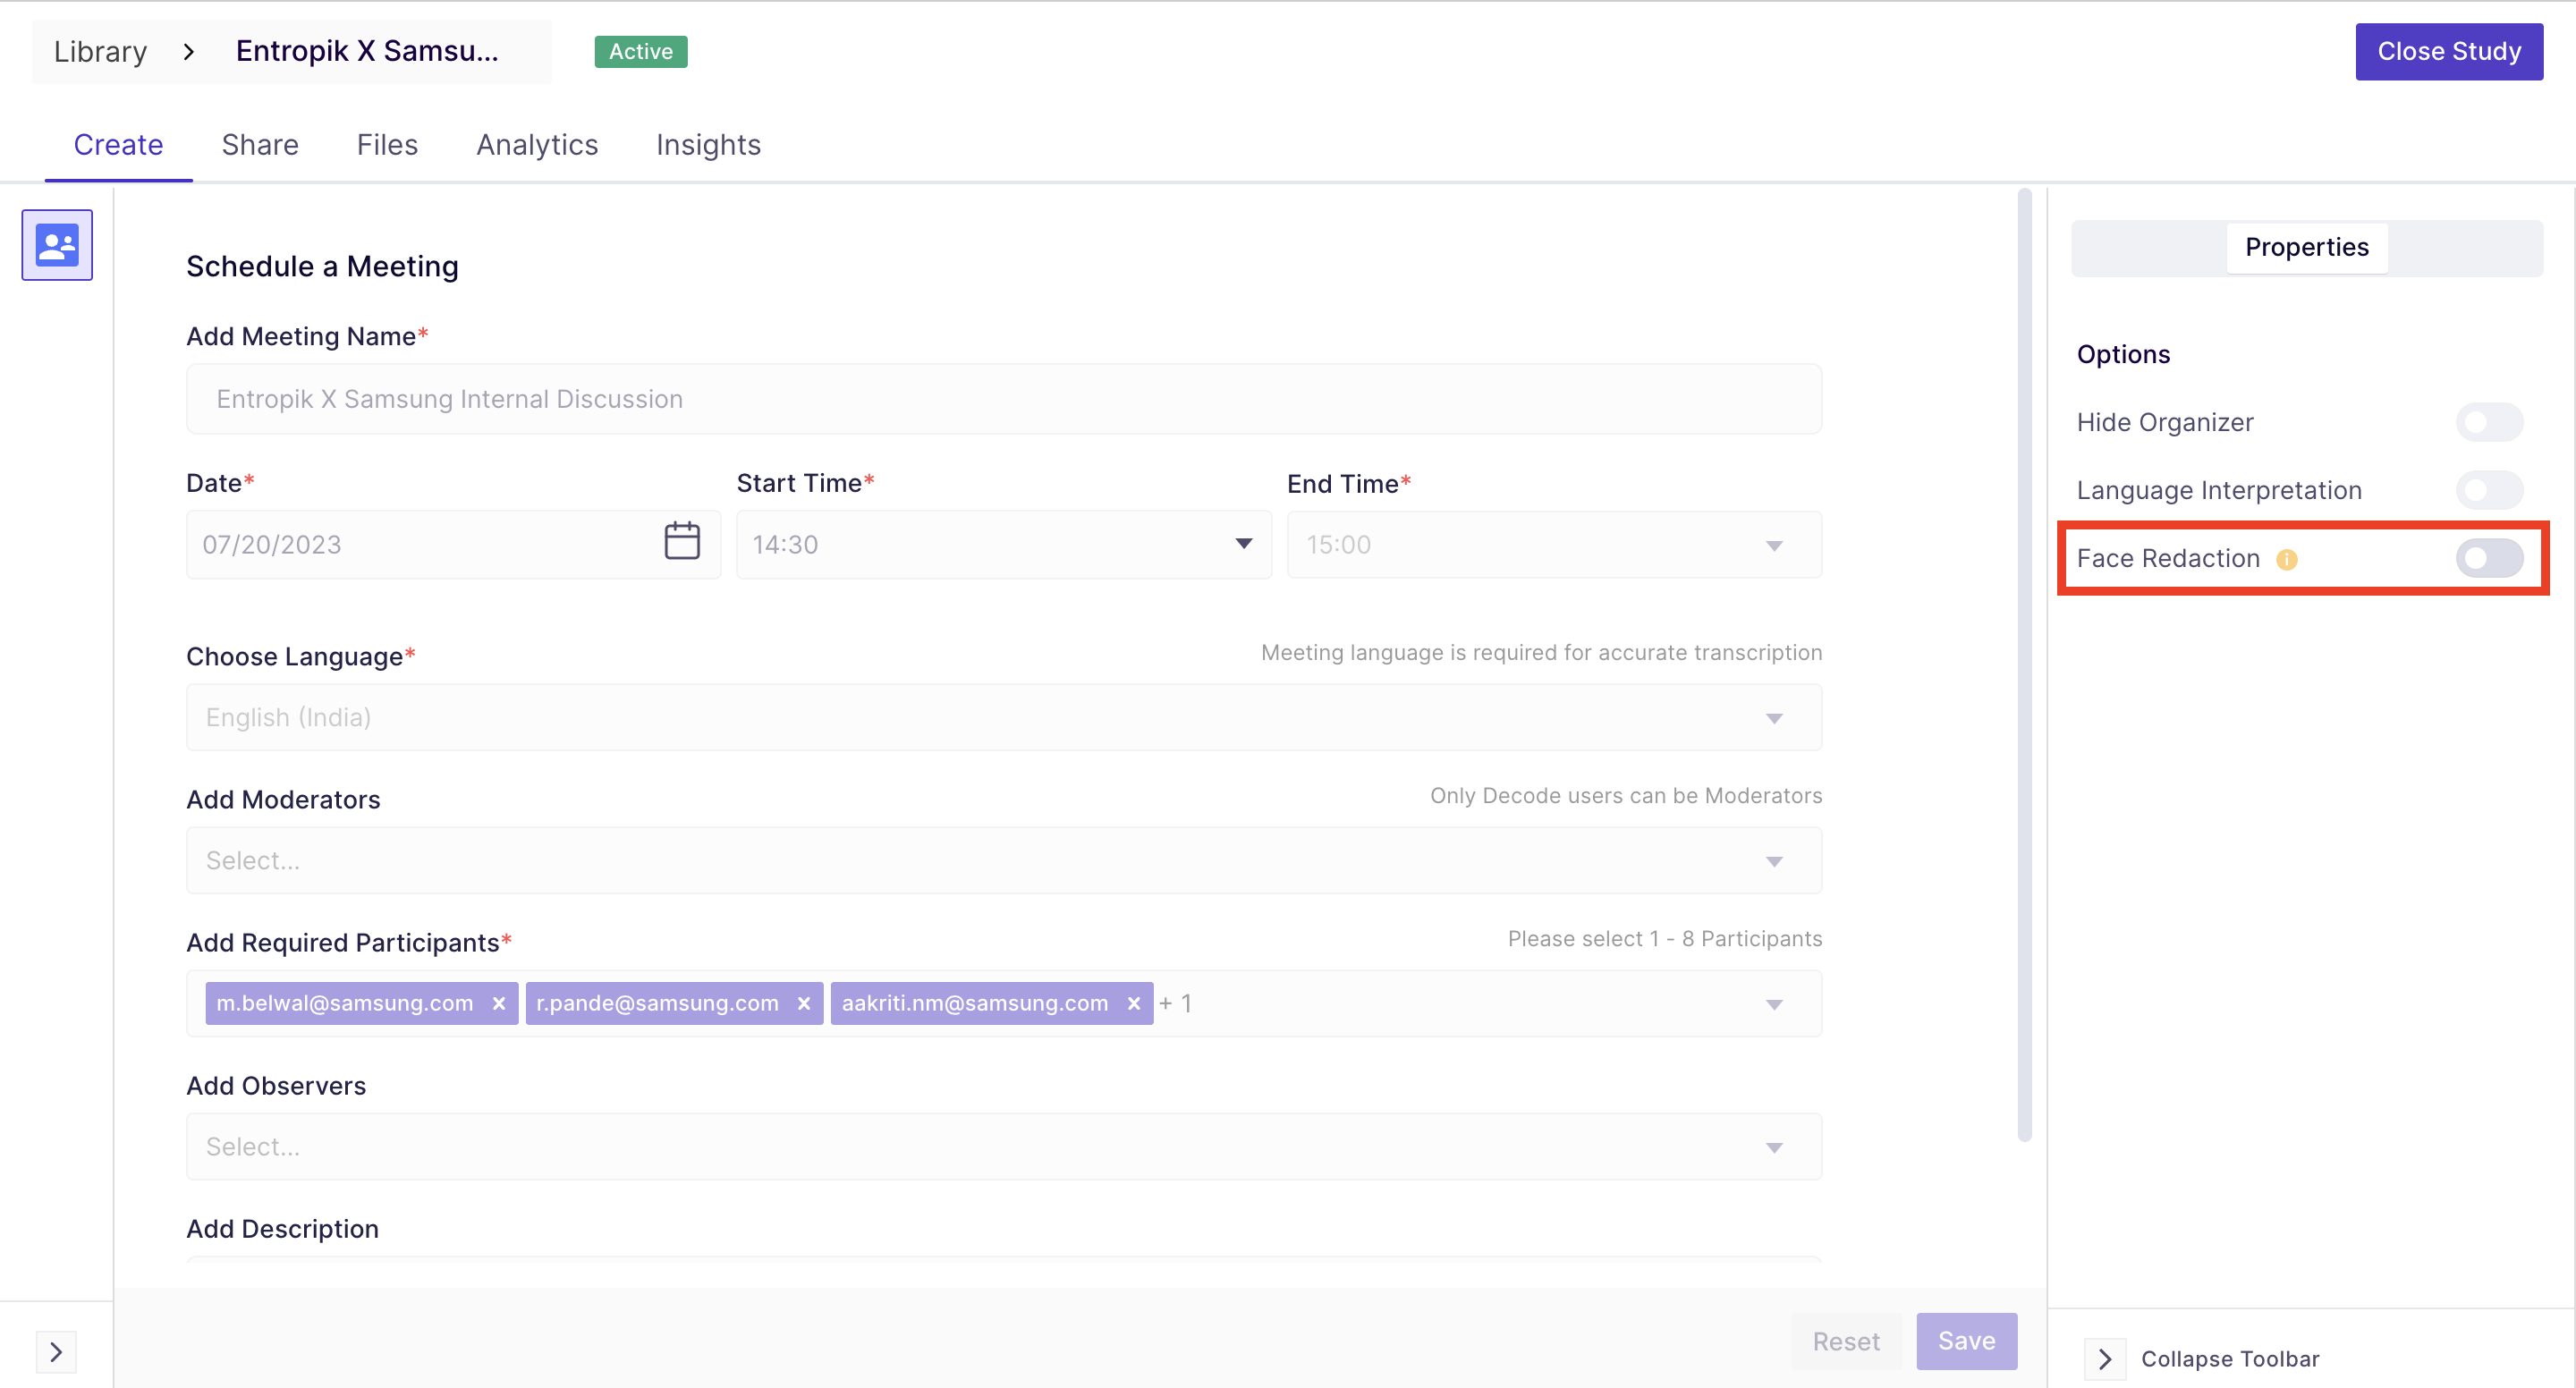Screen dimensions: 2576x1388
Task: Remove r.pande@samsung.com participant tag
Action: click(x=804, y=1004)
